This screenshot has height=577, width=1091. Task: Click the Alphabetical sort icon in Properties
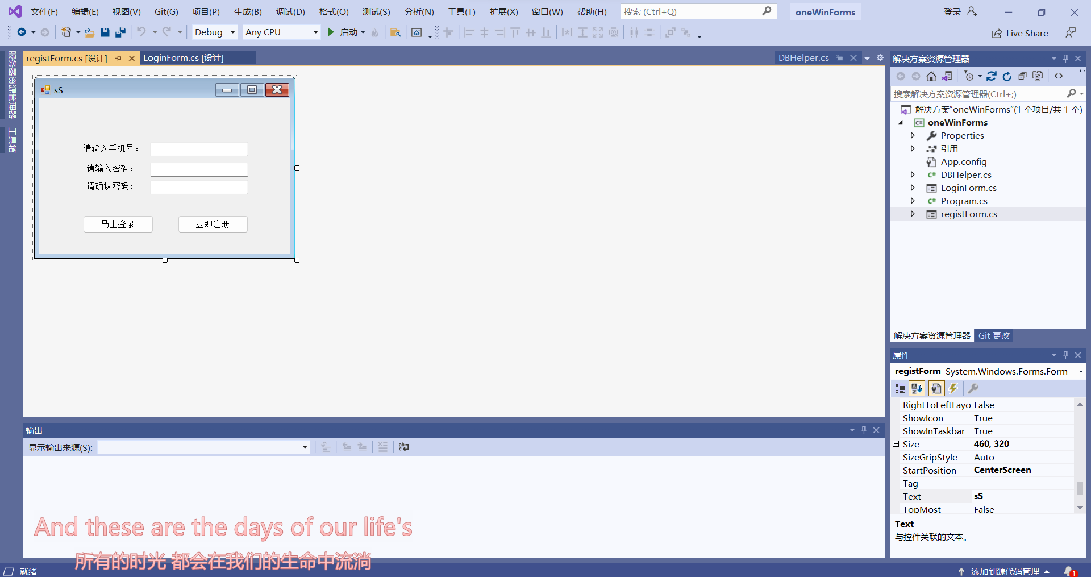pos(917,388)
